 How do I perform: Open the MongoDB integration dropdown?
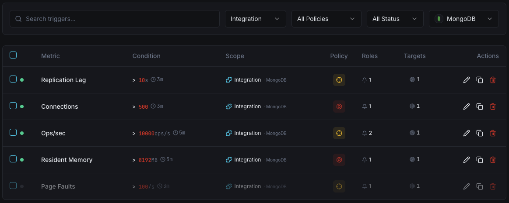click(x=464, y=19)
